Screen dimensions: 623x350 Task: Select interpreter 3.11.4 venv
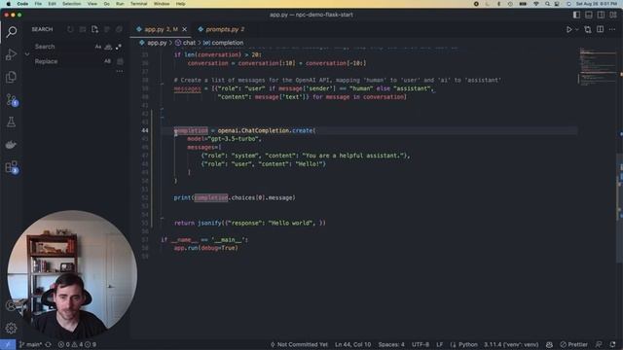(511, 344)
